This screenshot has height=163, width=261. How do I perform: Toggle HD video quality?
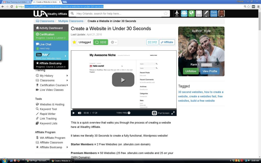pos(154,113)
